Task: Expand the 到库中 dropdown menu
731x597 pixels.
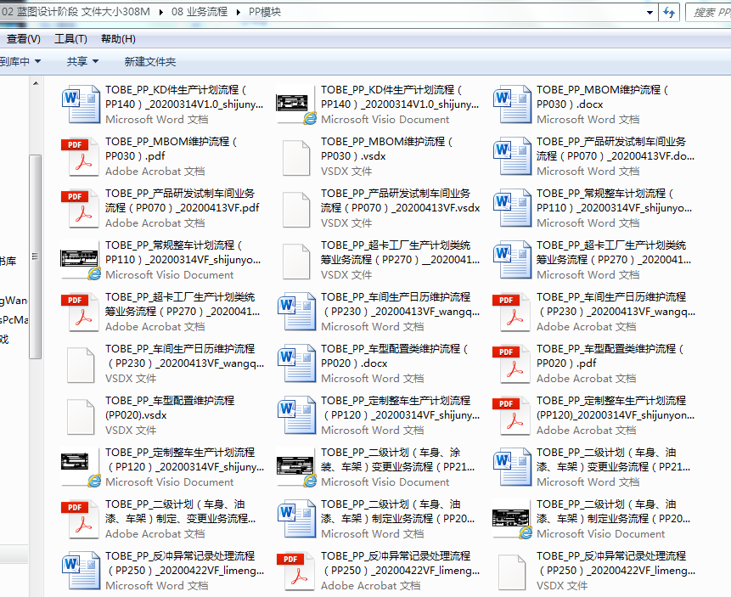Action: (19, 61)
